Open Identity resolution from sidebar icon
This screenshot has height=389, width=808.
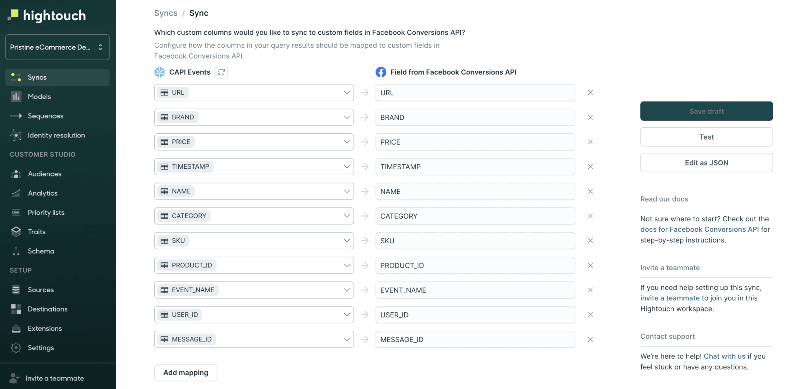click(x=16, y=135)
